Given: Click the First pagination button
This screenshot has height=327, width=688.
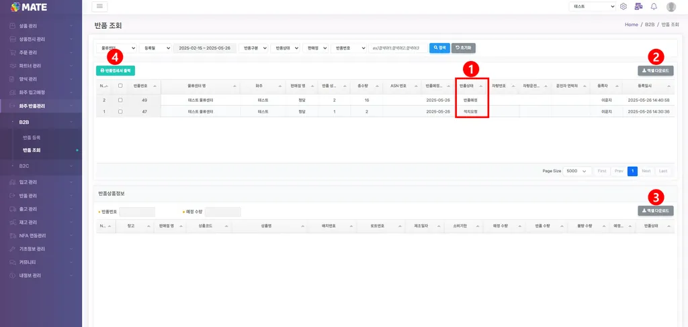Looking at the screenshot, I should (x=603, y=171).
